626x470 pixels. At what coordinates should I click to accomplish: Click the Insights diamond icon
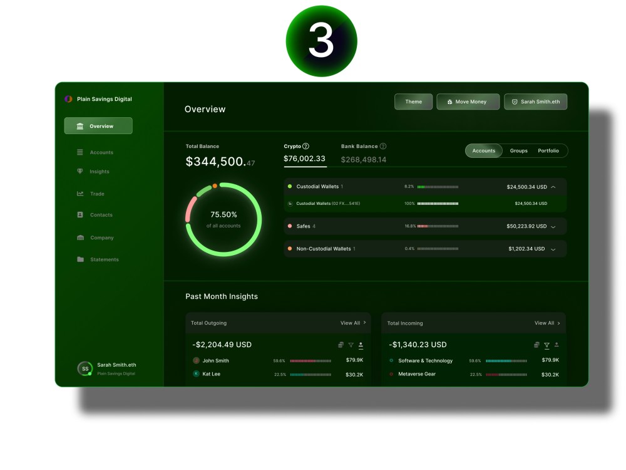(80, 171)
